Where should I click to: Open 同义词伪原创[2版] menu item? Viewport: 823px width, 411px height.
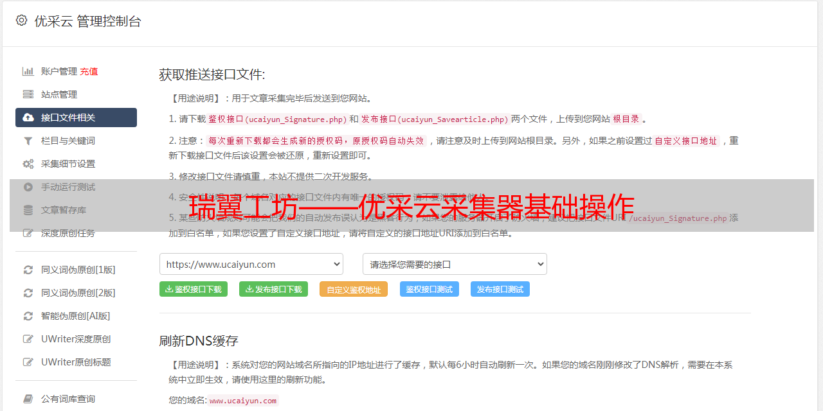pos(78,293)
